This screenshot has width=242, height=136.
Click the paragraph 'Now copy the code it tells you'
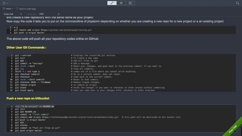pos(115,21)
